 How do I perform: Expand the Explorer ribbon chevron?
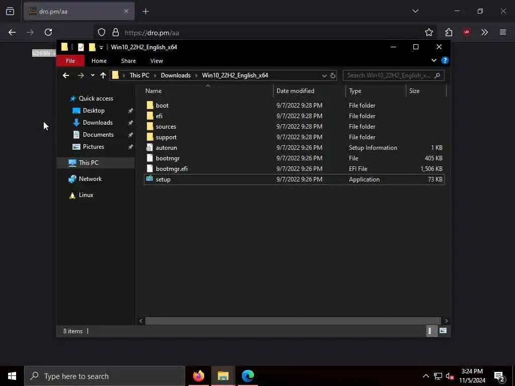434,60
